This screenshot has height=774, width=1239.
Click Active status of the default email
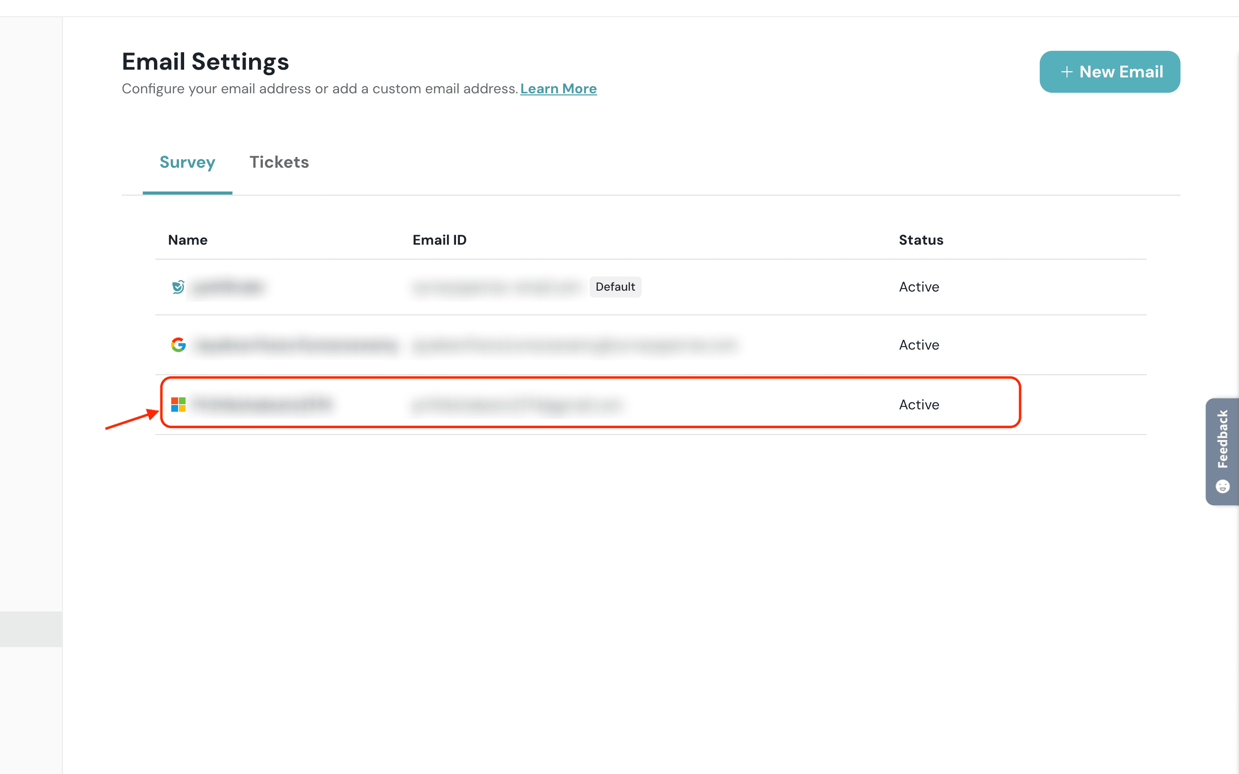(x=918, y=287)
